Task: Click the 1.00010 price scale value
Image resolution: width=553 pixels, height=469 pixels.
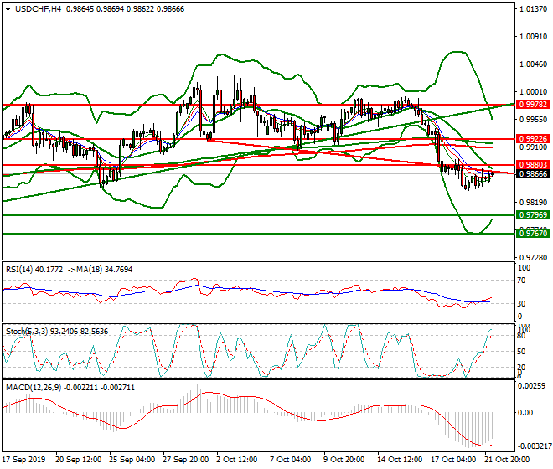Action: coord(534,91)
